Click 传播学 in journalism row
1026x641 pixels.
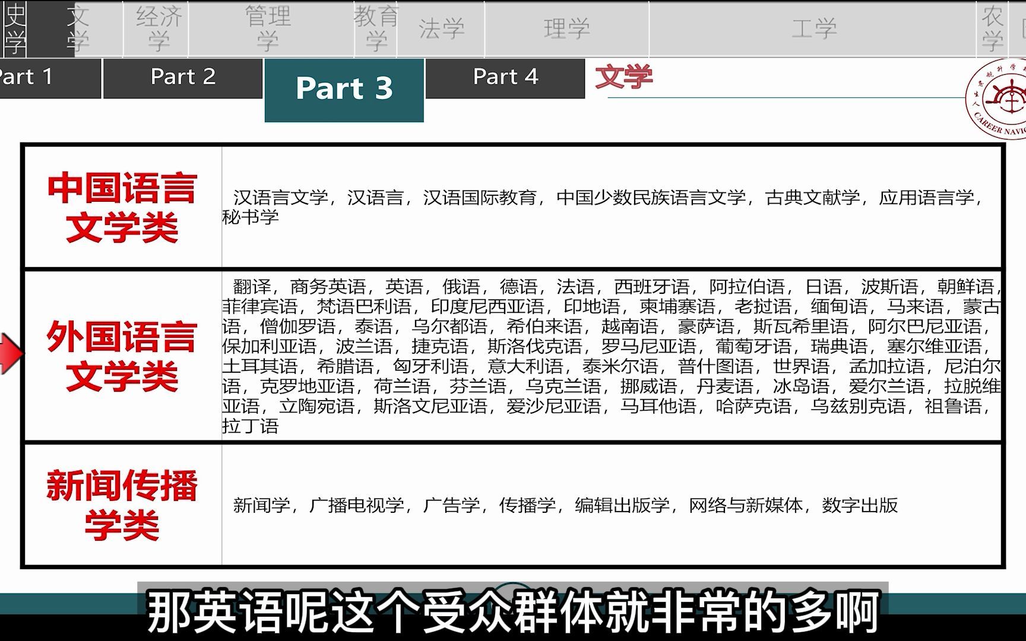click(x=527, y=505)
